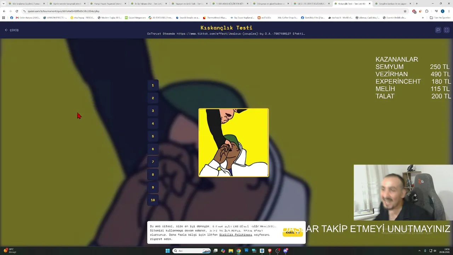This screenshot has height=255, width=453.
Task: Open the Chrome profile avatar
Action: click(442, 11)
